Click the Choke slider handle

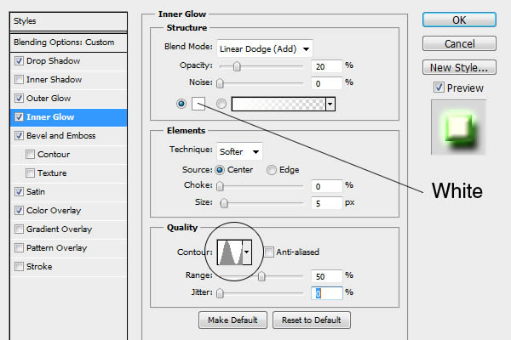[220, 186]
